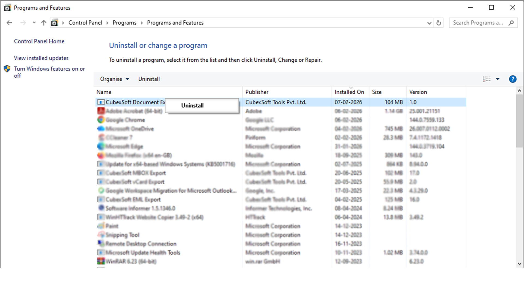524x284 pixels.
Task: Open the address bar history dropdown
Action: (x=429, y=23)
